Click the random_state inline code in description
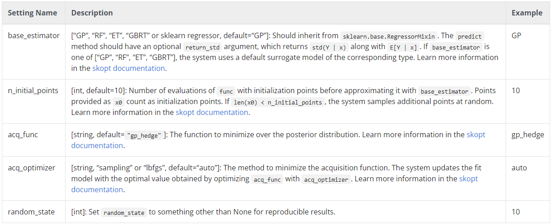The image size is (552, 224). [124, 212]
